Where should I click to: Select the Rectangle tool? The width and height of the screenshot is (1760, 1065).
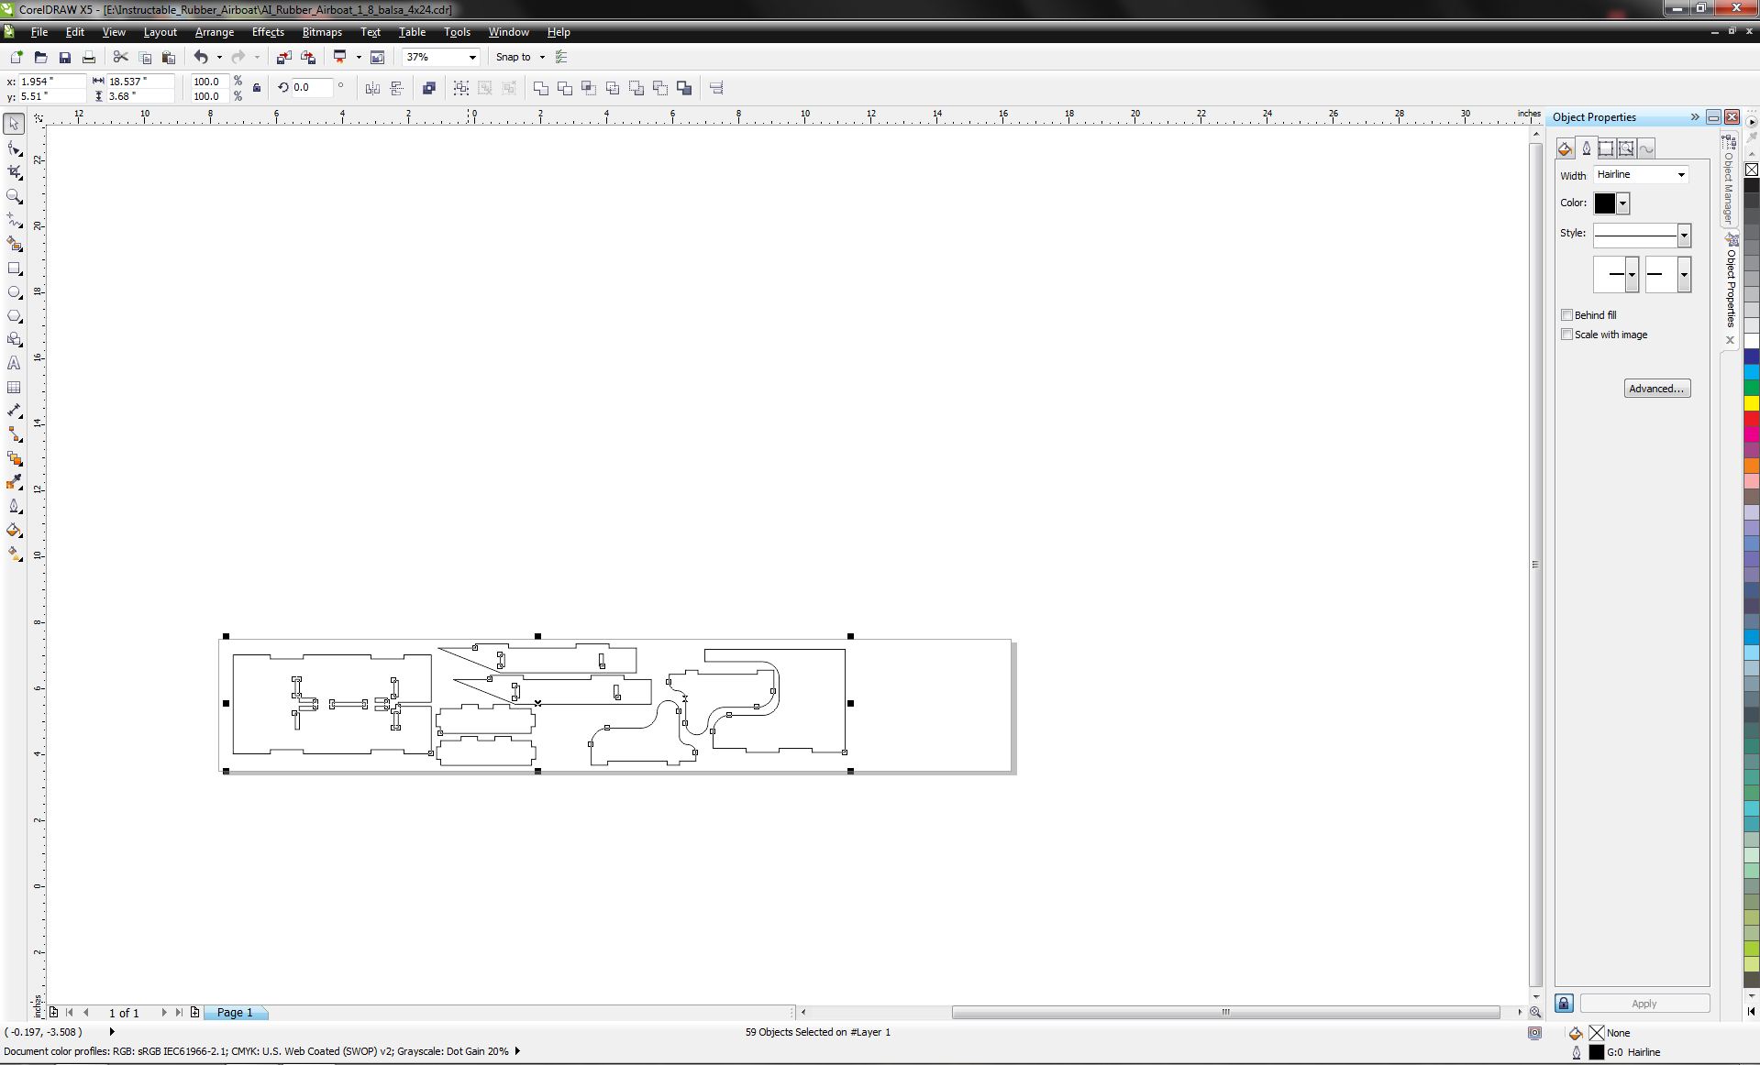coord(15,269)
